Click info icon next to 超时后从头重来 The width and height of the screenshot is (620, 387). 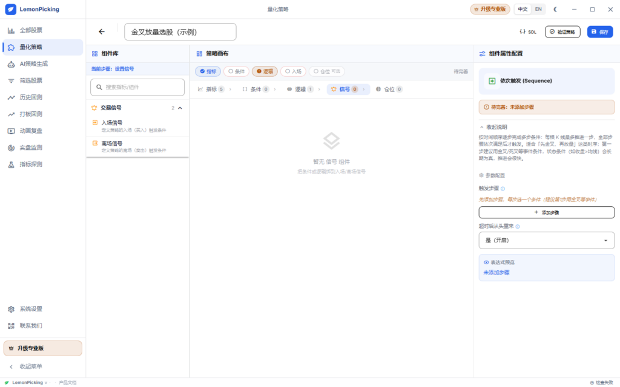click(518, 227)
